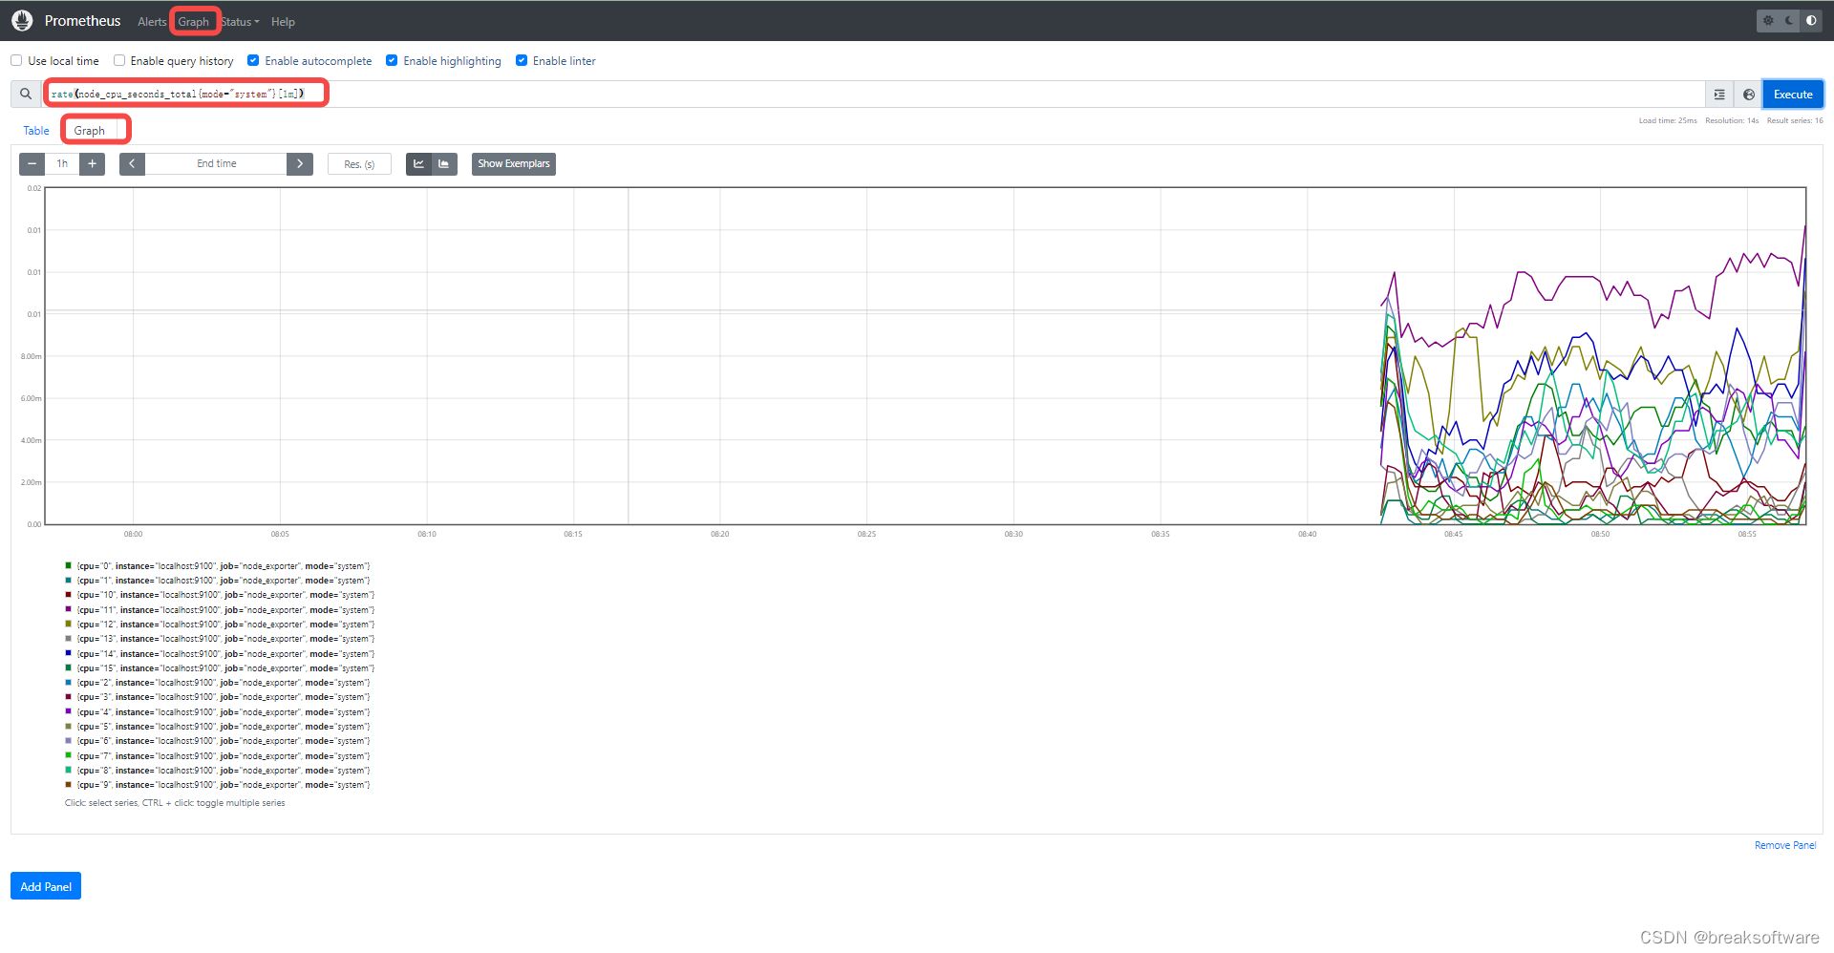
Task: Disable the Enable autocomplete checkbox
Action: tap(253, 60)
